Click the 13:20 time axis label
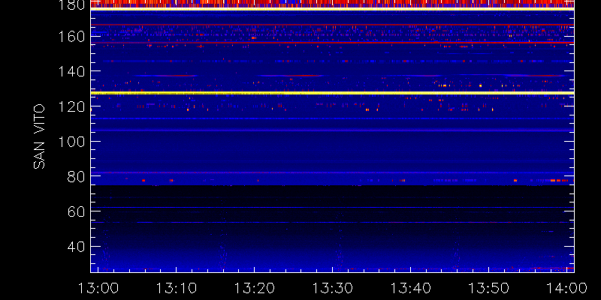The width and height of the screenshot is (601, 300). (254, 288)
